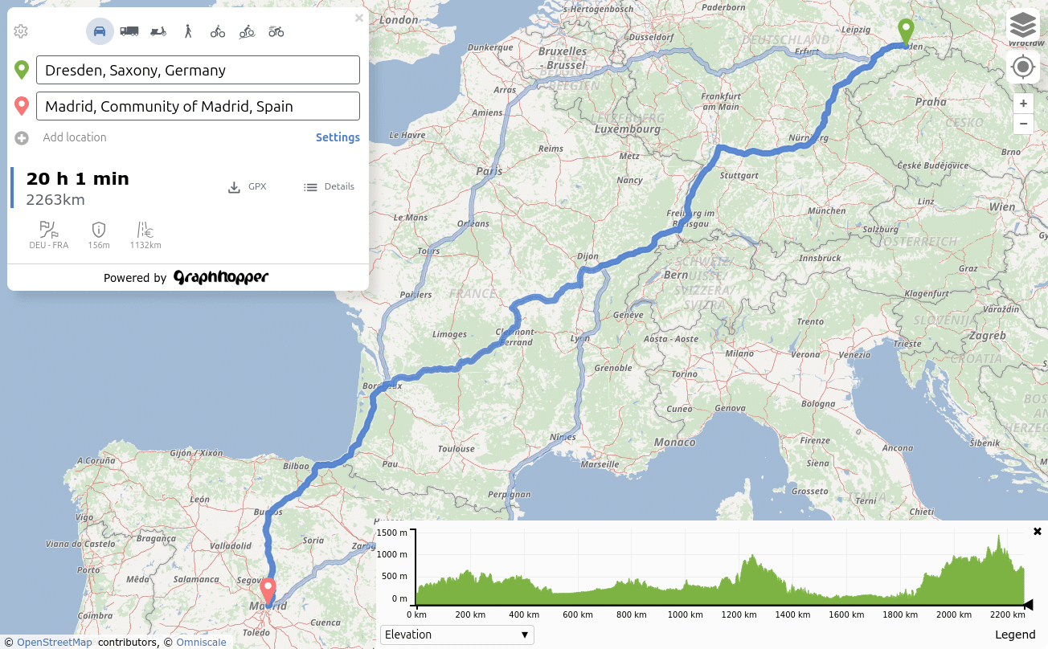1048x649 pixels.
Task: Select the scooter vehicle profile icon
Action: [158, 31]
